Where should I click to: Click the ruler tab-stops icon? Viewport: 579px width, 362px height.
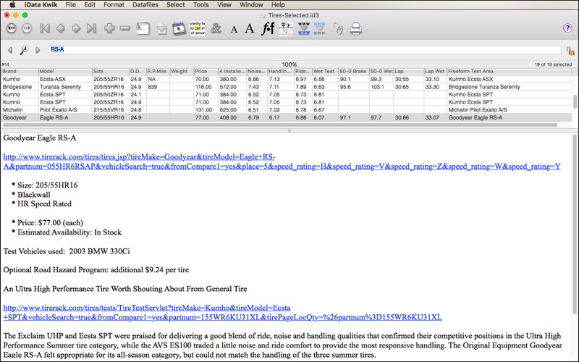click(286, 28)
